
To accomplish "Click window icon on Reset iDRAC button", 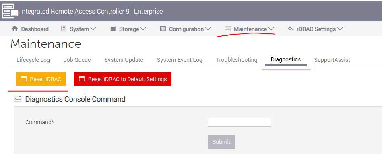I will (24, 79).
